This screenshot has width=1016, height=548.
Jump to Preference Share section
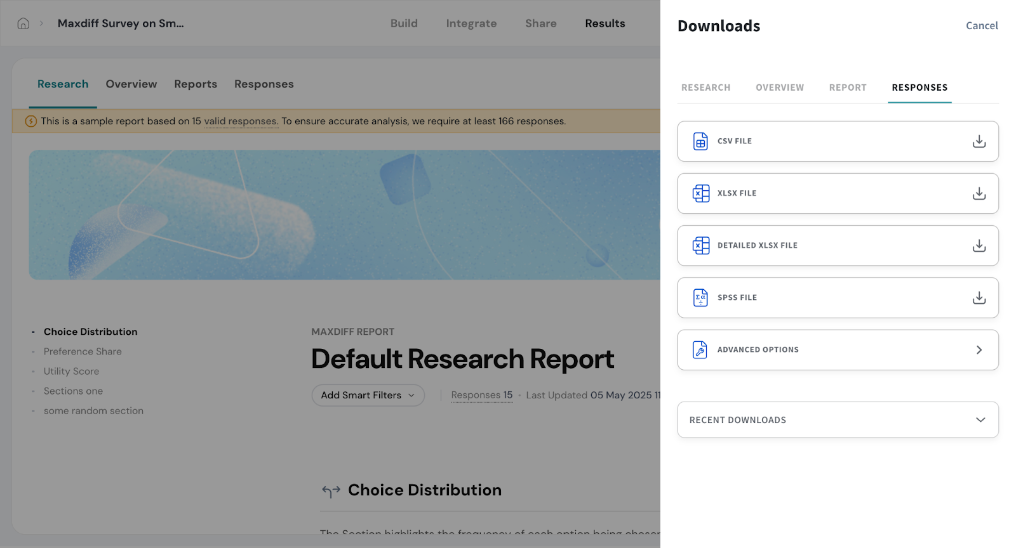[83, 351]
